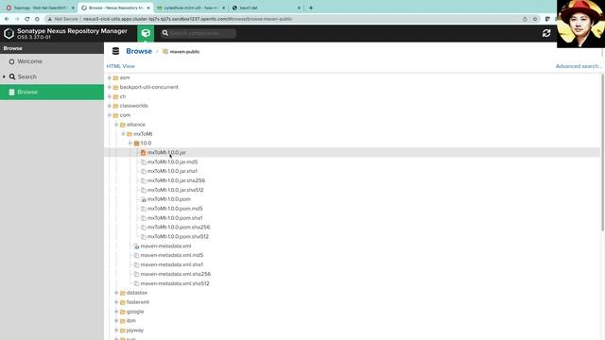Select mxToMt-1.0.0.jar.sha1

172,171
